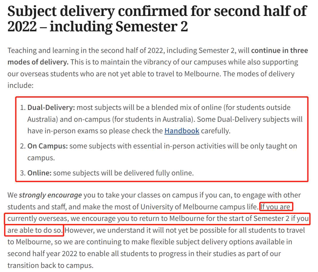318x272 pixels.
Task: Open the Handbook hyperlink
Action: click(182, 131)
